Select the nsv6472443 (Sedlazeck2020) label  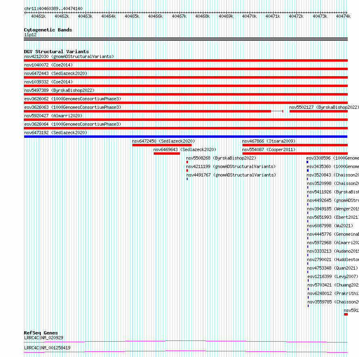point(56,73)
